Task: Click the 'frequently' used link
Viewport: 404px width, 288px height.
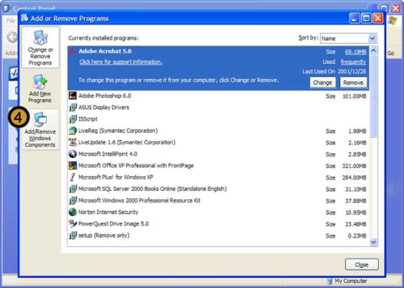Action: [353, 62]
